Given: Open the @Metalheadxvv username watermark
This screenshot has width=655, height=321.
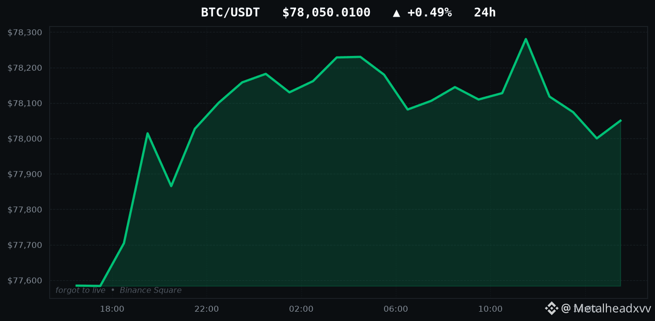Looking at the screenshot, I should click(606, 308).
